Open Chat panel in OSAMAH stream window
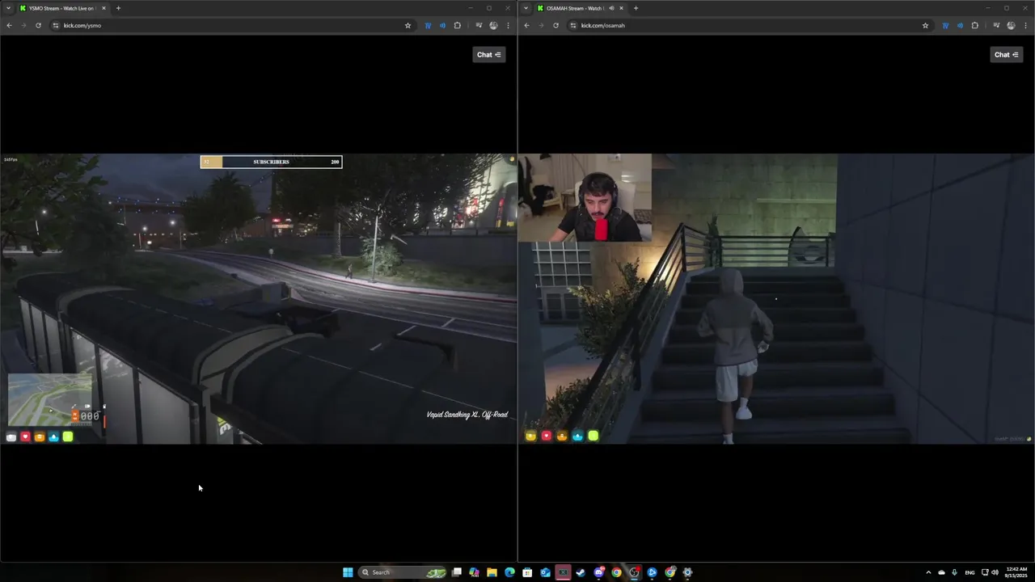The image size is (1035, 582). click(x=1006, y=54)
